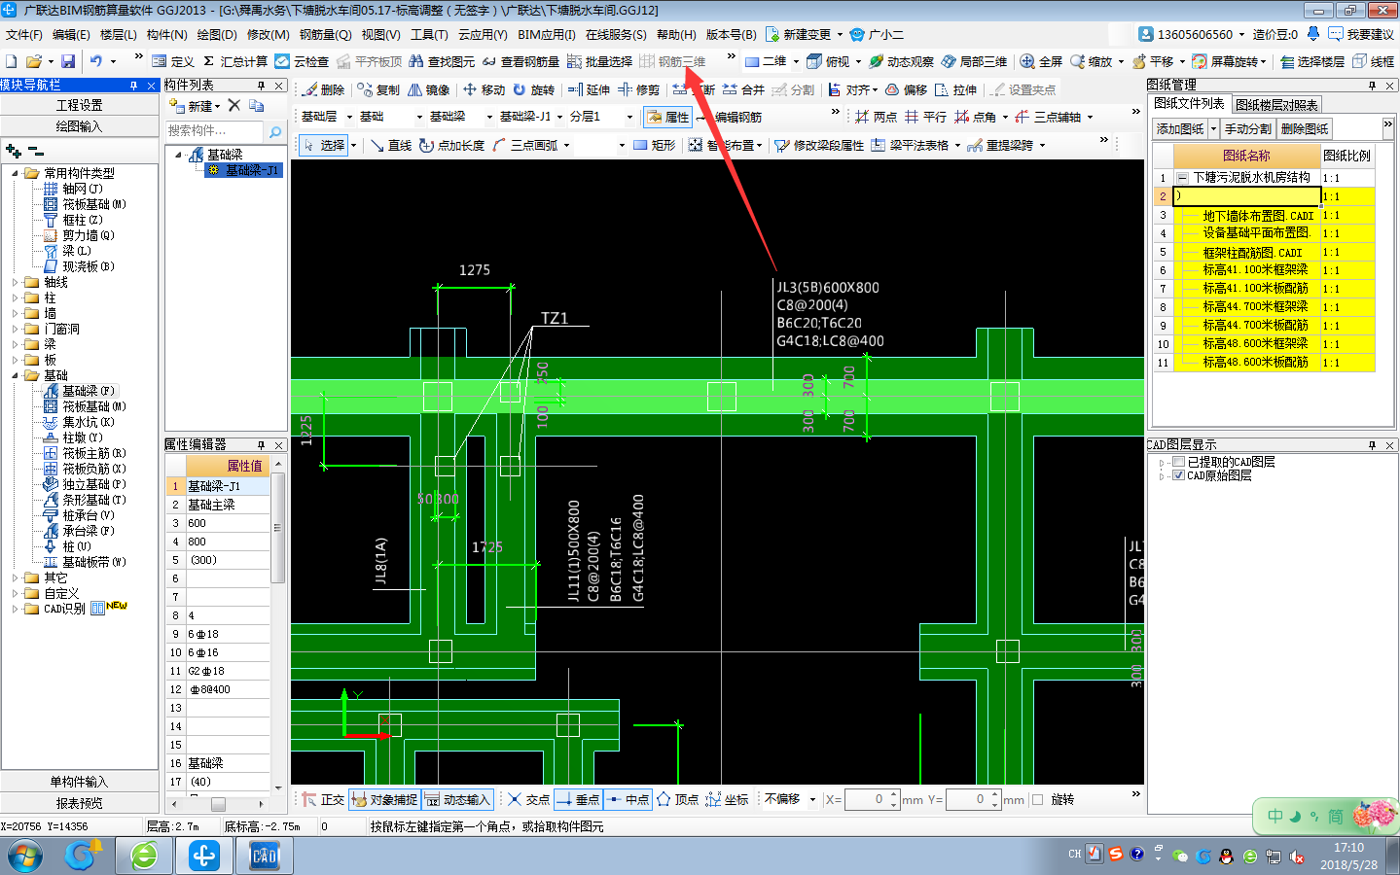Click the search magnifier in 构件列表
1400x875 pixels.
tap(275, 131)
